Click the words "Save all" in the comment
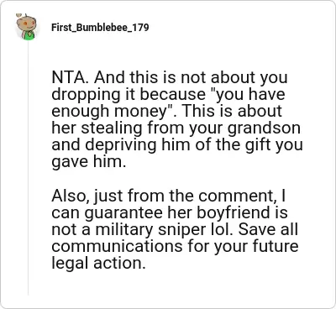The image size is (336, 309). click(x=268, y=229)
